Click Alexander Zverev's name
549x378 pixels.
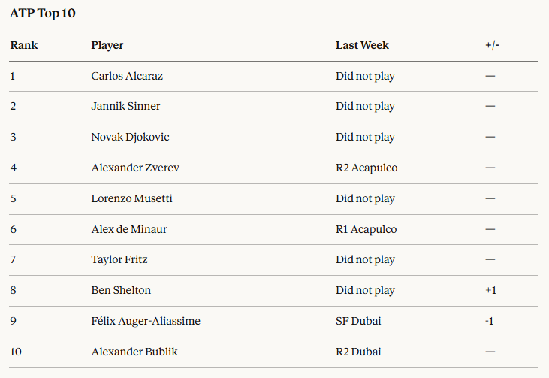click(x=135, y=168)
